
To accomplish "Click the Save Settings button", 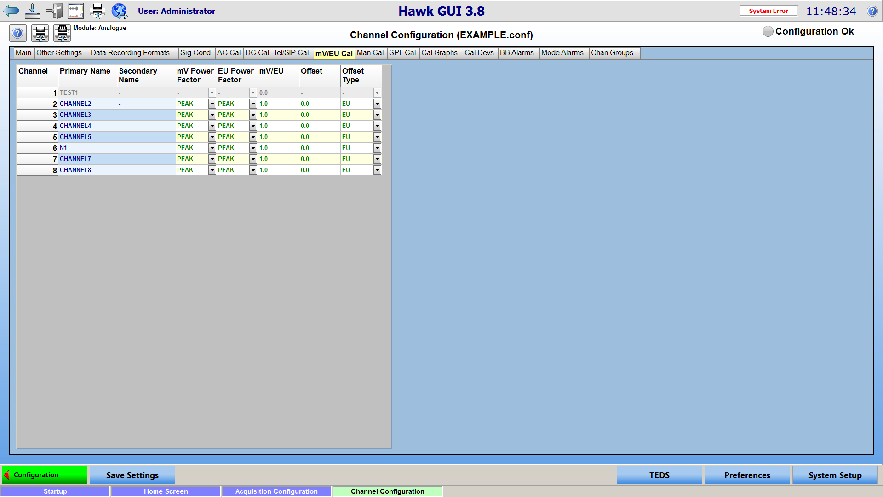I will pos(132,475).
